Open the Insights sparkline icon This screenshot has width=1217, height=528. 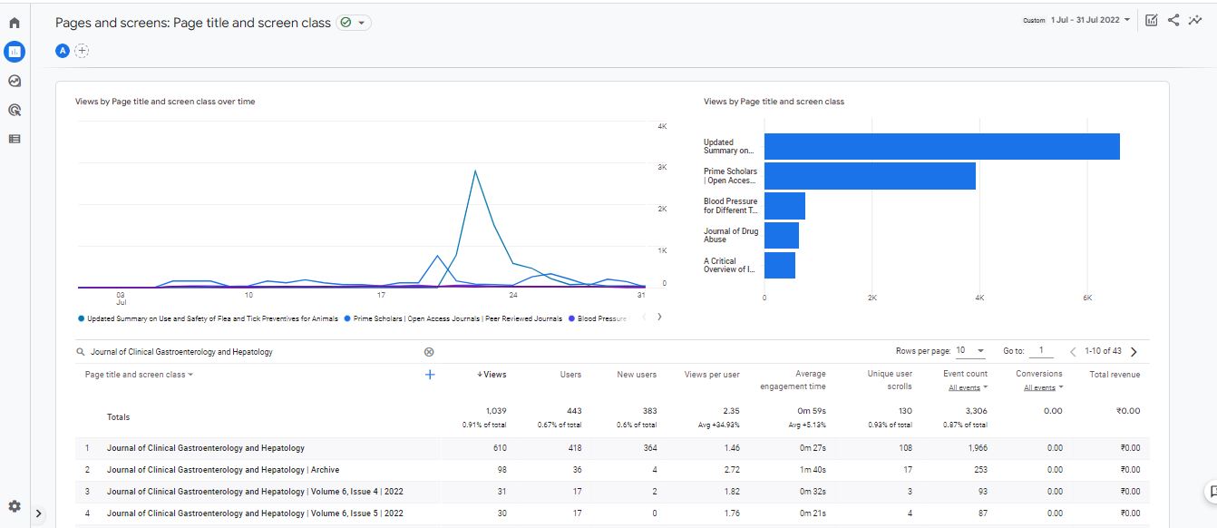point(1195,20)
